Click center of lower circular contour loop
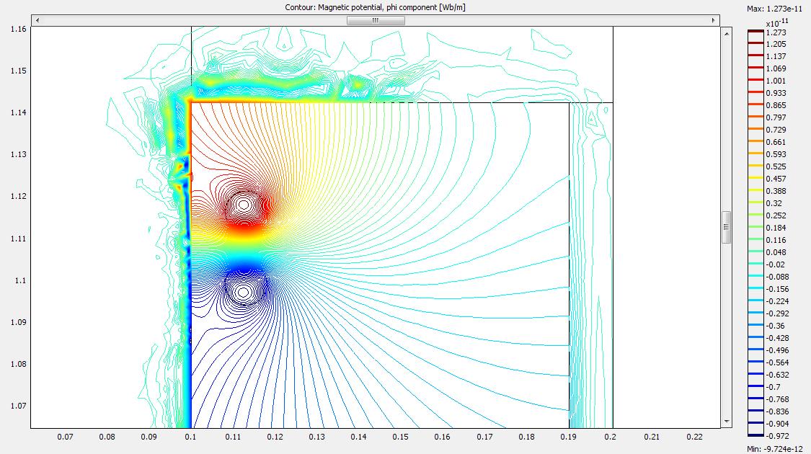The width and height of the screenshot is (811, 454). (x=243, y=292)
